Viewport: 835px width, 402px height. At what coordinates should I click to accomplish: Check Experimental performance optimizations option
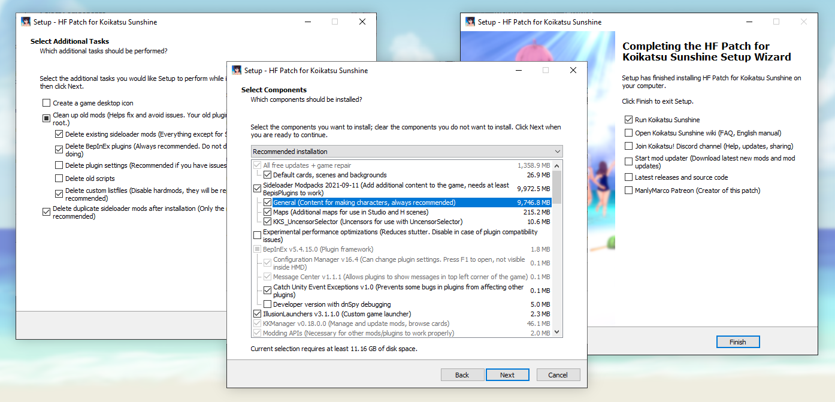click(258, 235)
